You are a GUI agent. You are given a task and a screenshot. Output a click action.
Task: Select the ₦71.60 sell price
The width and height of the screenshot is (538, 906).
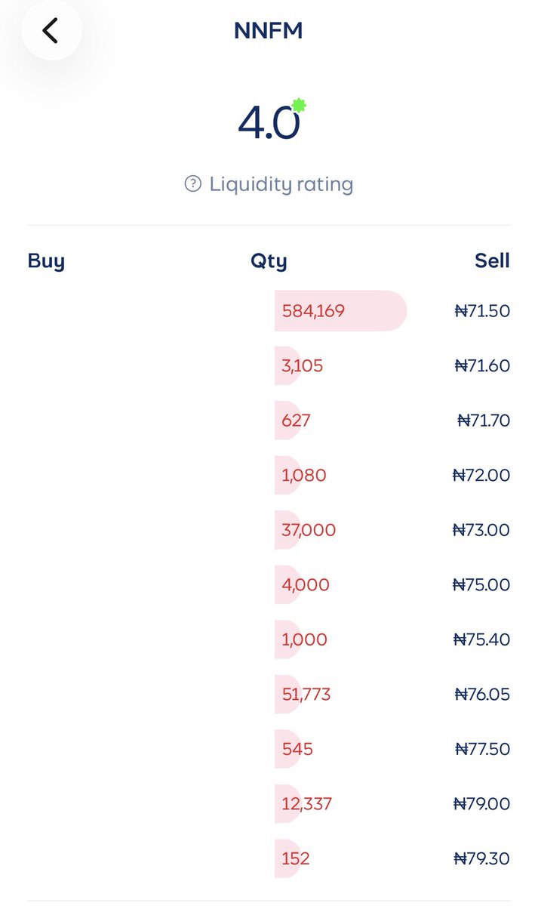click(482, 365)
